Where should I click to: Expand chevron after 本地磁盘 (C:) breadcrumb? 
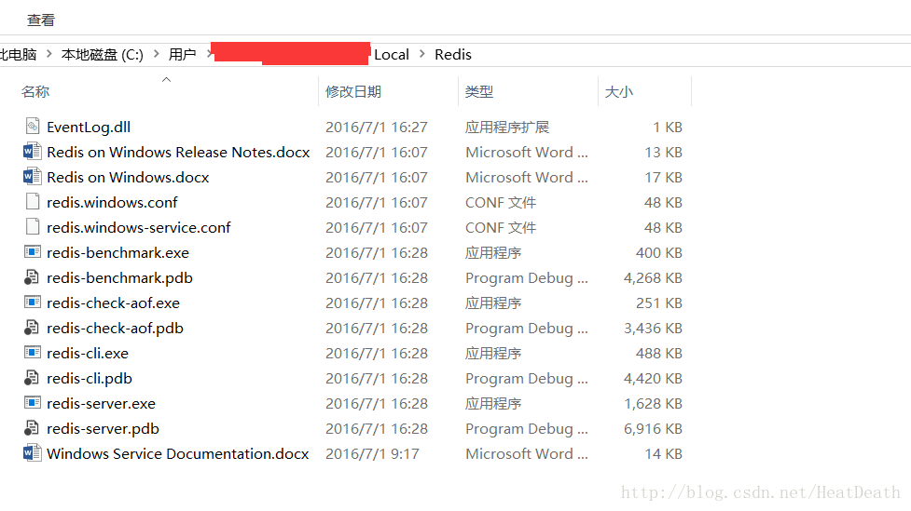[x=157, y=54]
